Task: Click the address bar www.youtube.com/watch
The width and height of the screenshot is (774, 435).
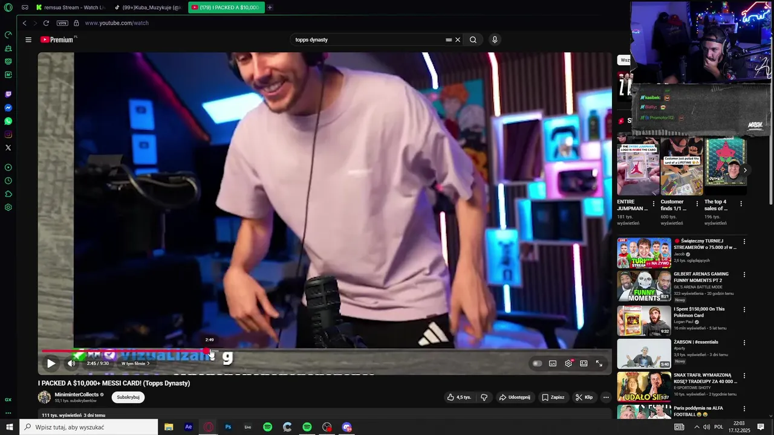Action: tap(117, 23)
